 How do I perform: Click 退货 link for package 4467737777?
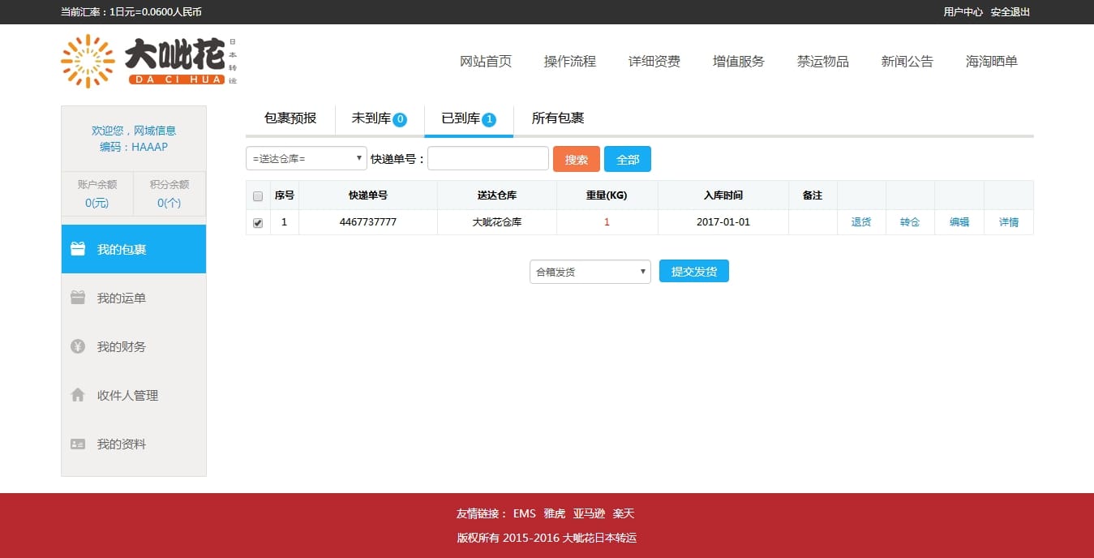pos(861,222)
